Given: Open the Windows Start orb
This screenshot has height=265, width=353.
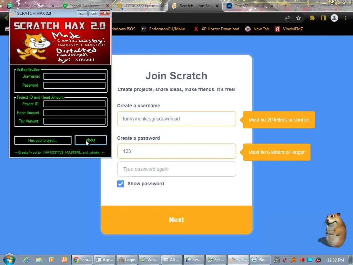Looking at the screenshot, I should (9, 259).
